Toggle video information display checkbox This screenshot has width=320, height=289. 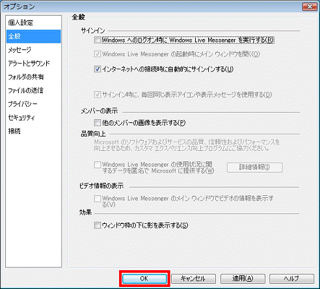[x=98, y=199]
